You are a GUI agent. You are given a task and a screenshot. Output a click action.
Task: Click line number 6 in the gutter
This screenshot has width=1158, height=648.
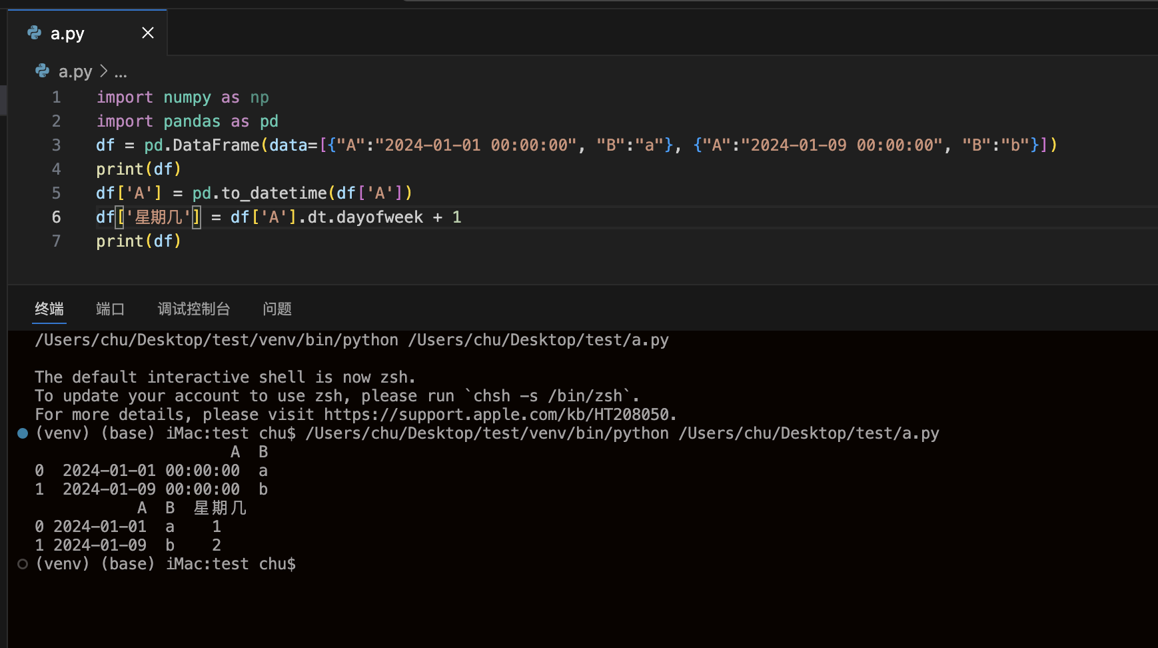coord(57,217)
